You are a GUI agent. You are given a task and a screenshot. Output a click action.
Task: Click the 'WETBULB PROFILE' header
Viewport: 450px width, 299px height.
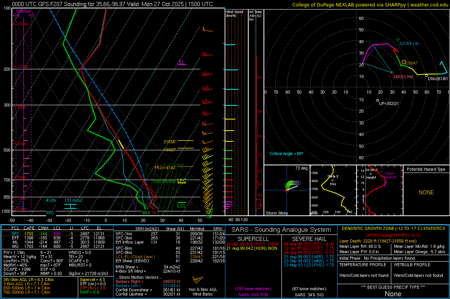coord(412,265)
